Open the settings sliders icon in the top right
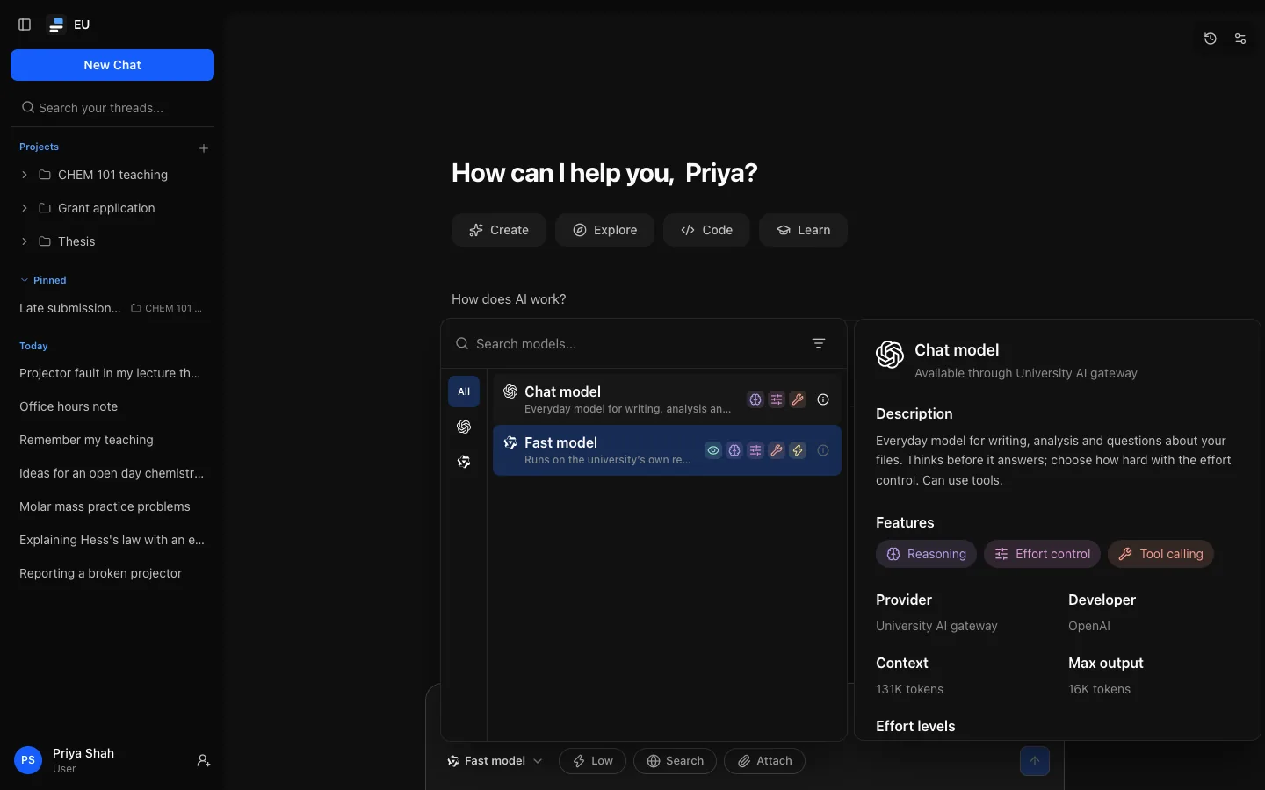This screenshot has height=790, width=1265. click(1240, 39)
